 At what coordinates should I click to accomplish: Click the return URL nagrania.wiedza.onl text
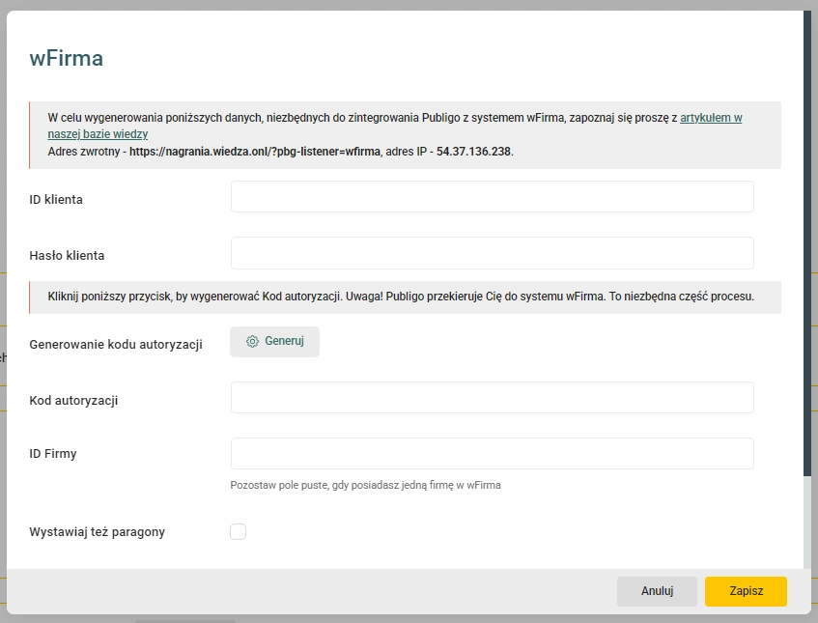point(255,152)
